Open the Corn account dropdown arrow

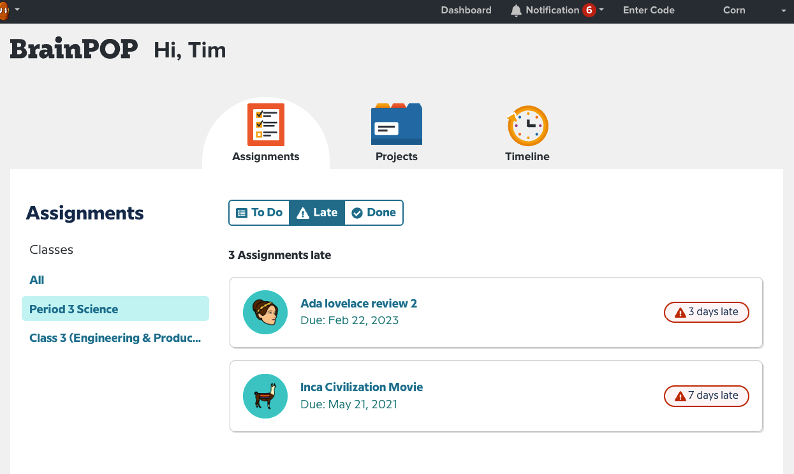pos(784,11)
